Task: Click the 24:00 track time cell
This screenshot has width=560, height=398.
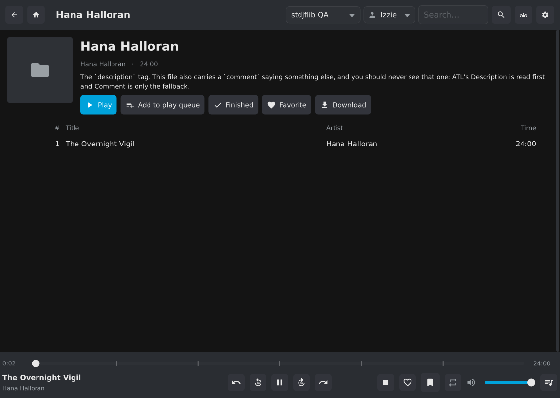Action: tap(526, 144)
